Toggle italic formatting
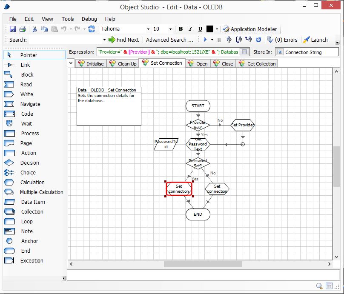Screen dimensions: 344x294 tap(190, 29)
